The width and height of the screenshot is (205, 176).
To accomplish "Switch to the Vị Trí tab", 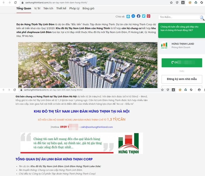I will (x=37, y=9).
